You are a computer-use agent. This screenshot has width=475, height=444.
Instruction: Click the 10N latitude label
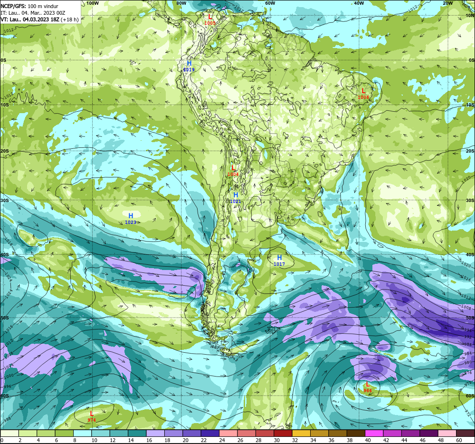point(470,16)
